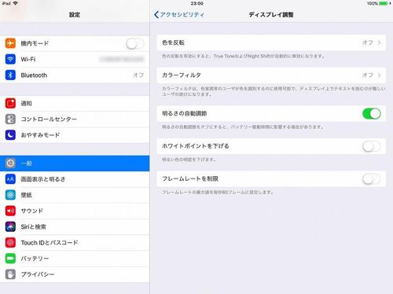Tap the Wi-Fi status icon in status bar
The width and height of the screenshot is (393, 294).
(16, 3)
